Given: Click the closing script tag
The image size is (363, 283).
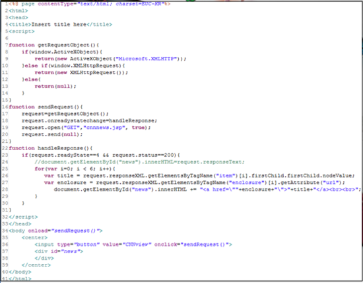Looking at the screenshot, I should (x=23, y=217).
